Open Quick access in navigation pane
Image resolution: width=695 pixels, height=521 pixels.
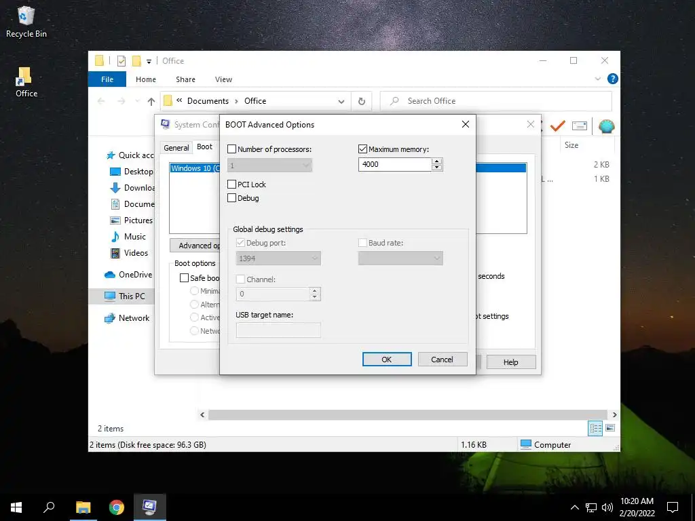point(130,155)
